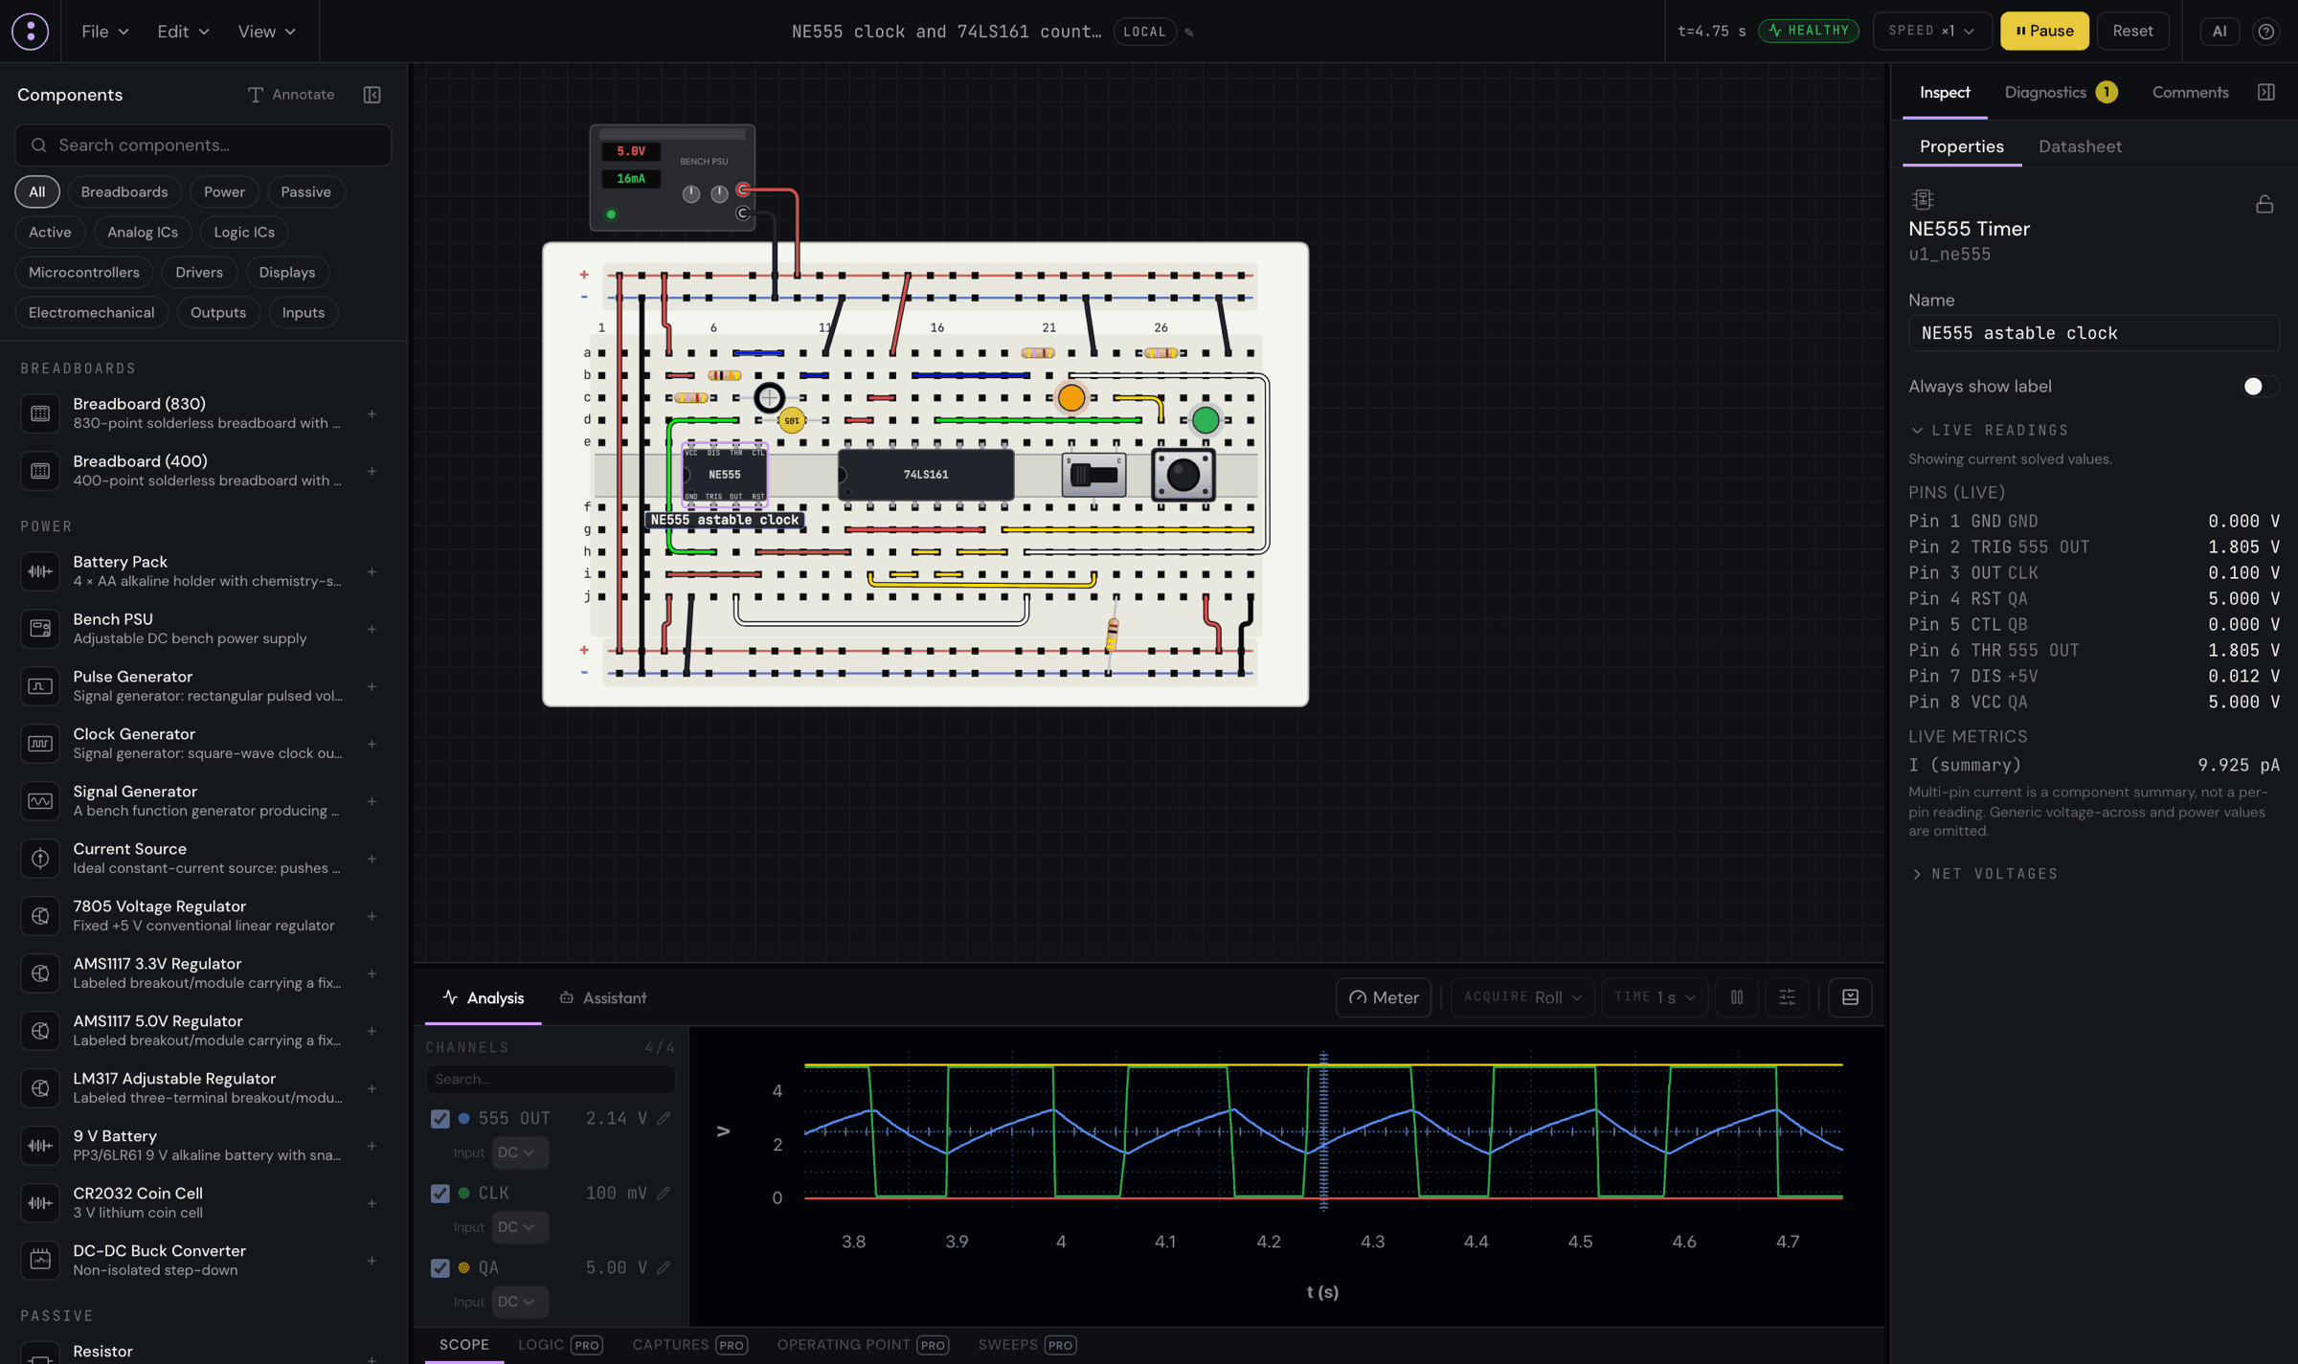Add Clock Generator with plus icon
Image resolution: width=2298 pixels, height=1364 pixels.
[x=372, y=744]
